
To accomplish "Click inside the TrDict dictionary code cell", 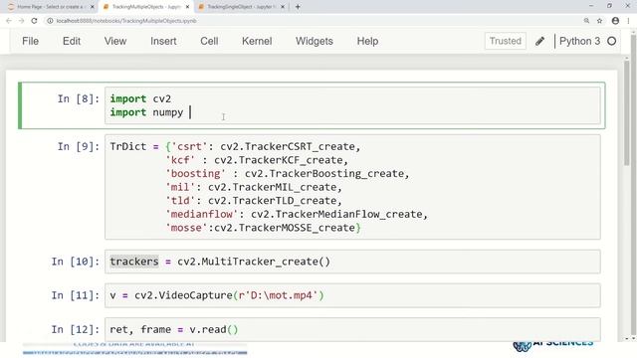I will coord(352,187).
